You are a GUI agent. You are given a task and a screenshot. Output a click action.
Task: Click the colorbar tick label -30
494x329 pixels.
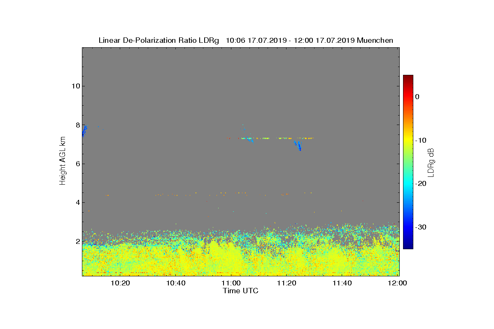point(420,227)
